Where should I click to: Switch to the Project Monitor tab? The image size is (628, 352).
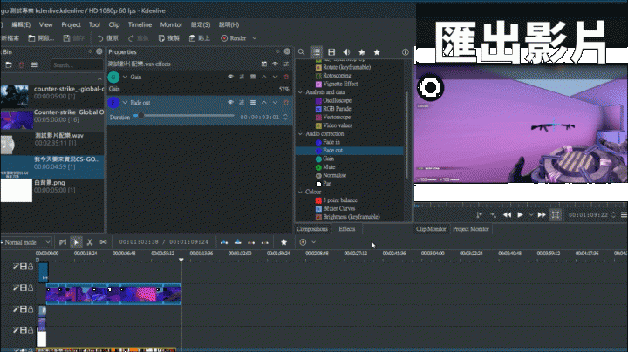pyautogui.click(x=471, y=229)
